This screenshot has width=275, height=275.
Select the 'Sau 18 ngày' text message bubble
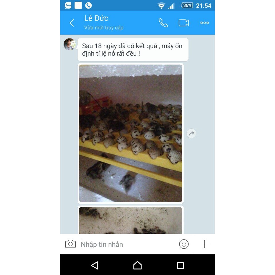pos(133,50)
